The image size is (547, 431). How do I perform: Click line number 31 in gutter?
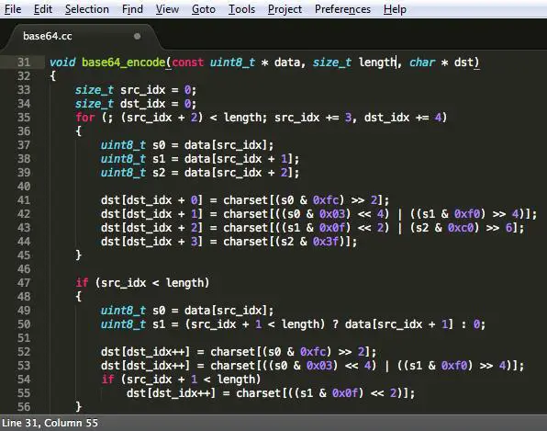[x=24, y=62]
